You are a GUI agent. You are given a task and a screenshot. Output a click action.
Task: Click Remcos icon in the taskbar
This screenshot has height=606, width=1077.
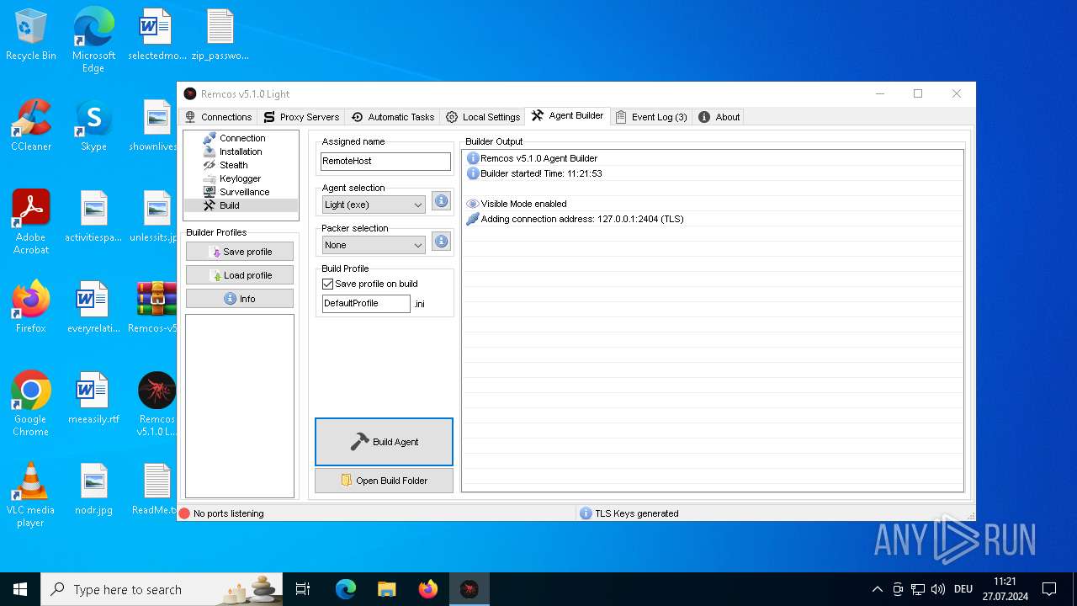(470, 589)
